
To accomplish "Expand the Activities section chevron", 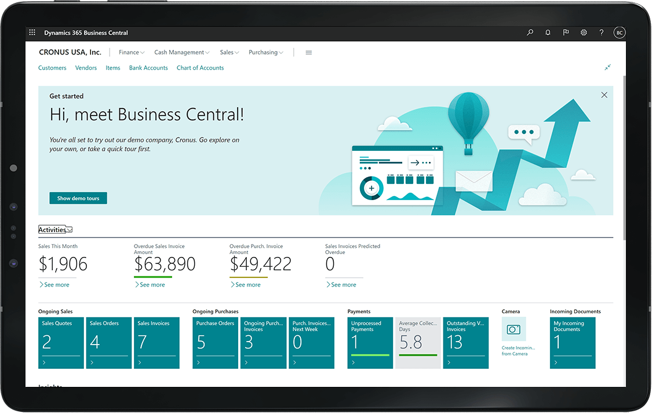I will point(70,230).
